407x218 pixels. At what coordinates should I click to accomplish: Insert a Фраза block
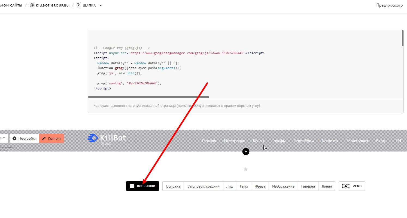pyautogui.click(x=260, y=186)
